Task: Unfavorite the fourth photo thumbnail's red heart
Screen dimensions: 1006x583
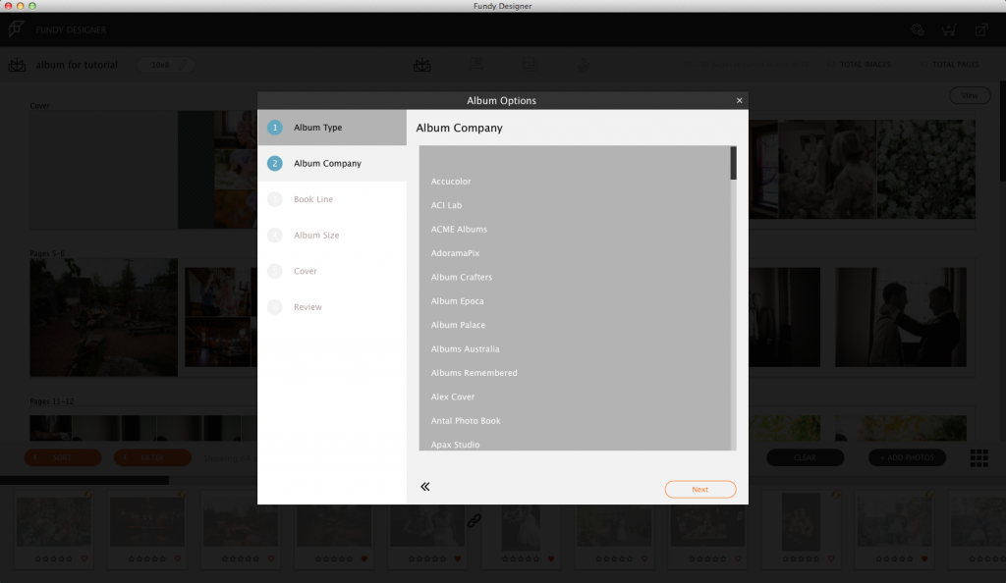Action: [x=364, y=558]
